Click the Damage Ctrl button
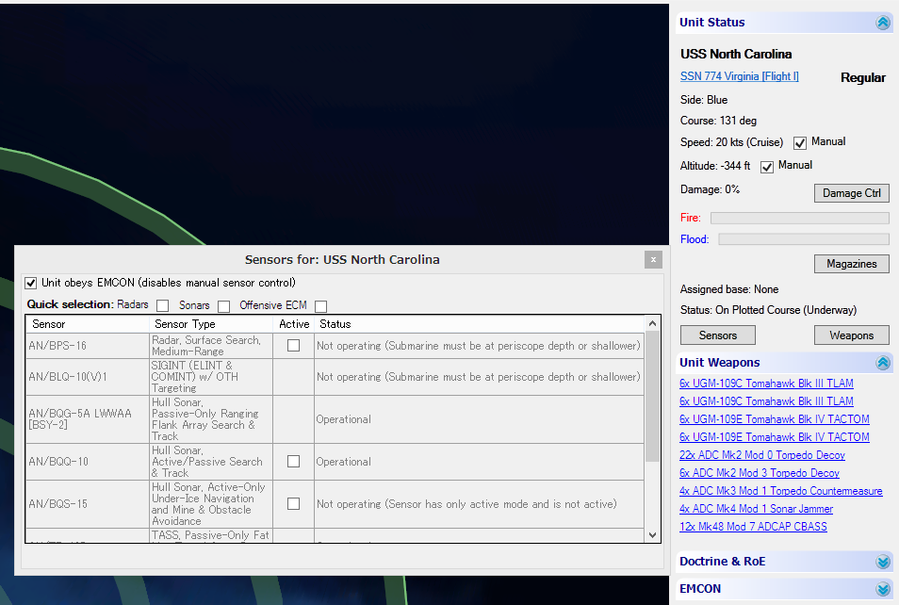This screenshot has height=605, width=899. (x=852, y=193)
